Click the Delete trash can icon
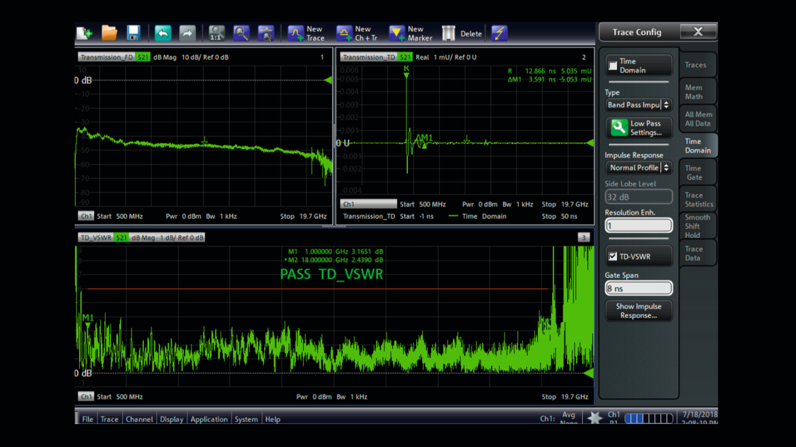This screenshot has width=796, height=447. pos(461,34)
